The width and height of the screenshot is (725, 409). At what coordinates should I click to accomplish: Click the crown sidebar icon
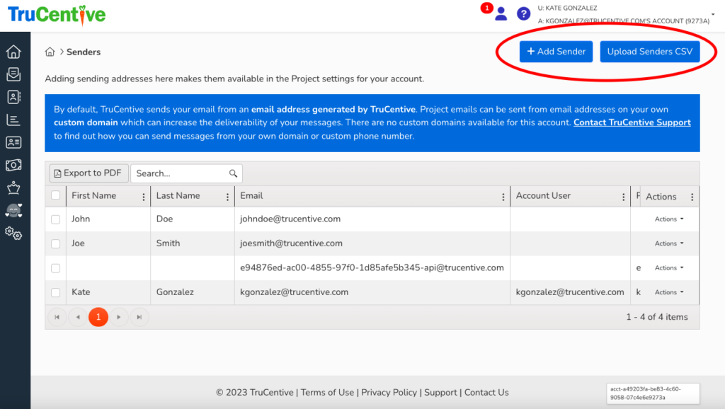point(13,188)
